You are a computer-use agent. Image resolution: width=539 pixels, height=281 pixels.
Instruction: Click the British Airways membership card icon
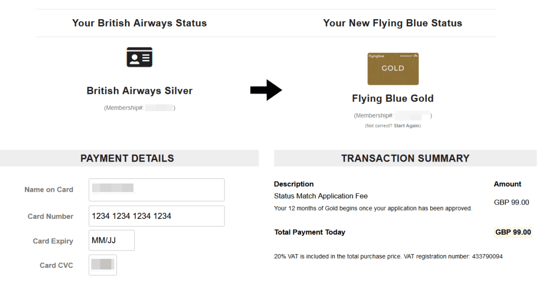[139, 57]
